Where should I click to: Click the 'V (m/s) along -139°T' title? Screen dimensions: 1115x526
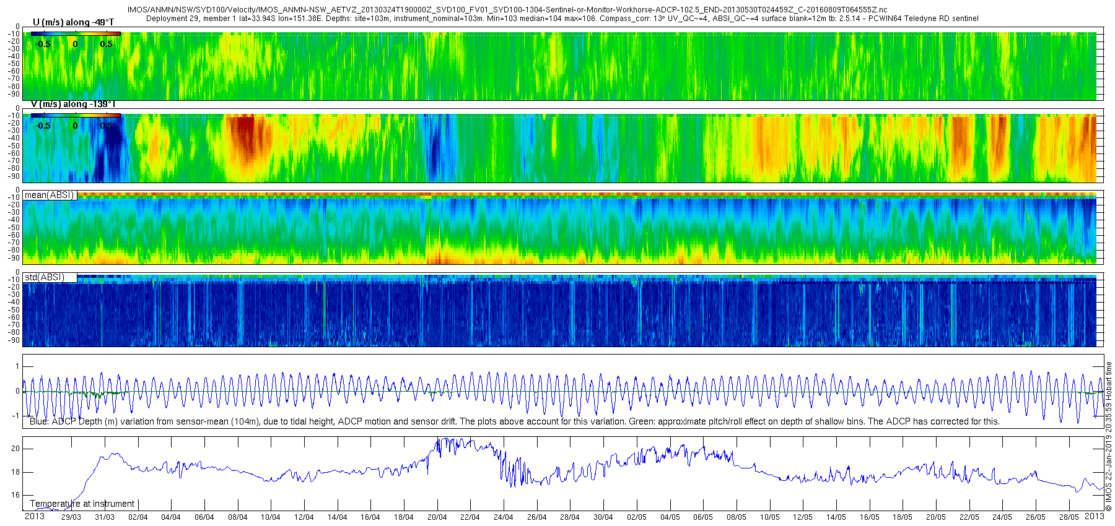73,104
